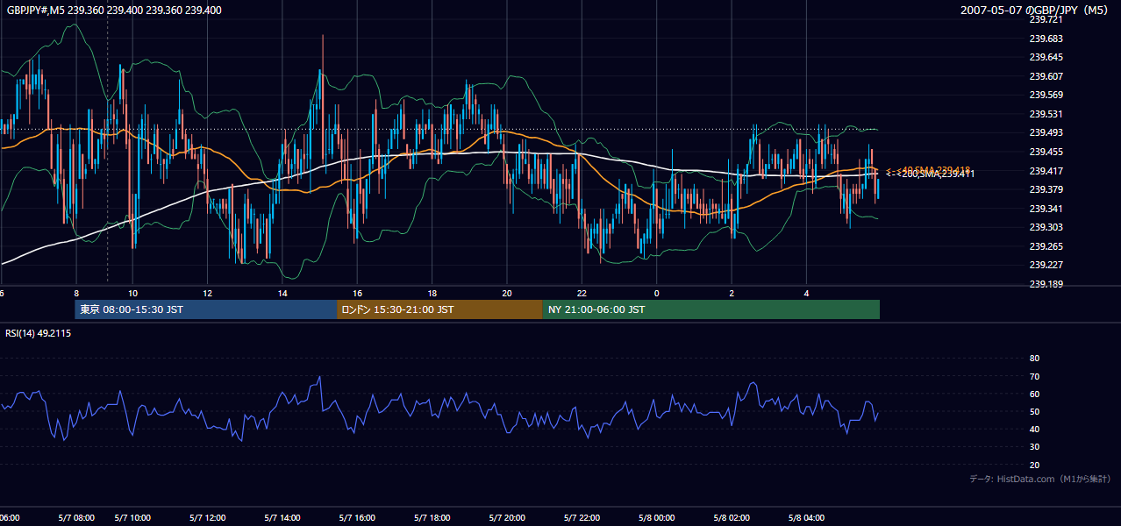Click hour label 2 under the price chart
Viewport: 1121px width, 526px height.
tap(732, 293)
